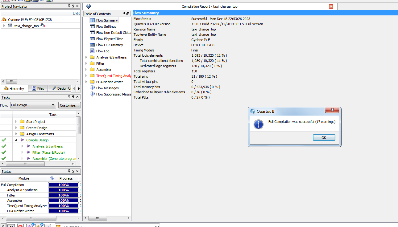Open the Customize... flow settings button

69,105
